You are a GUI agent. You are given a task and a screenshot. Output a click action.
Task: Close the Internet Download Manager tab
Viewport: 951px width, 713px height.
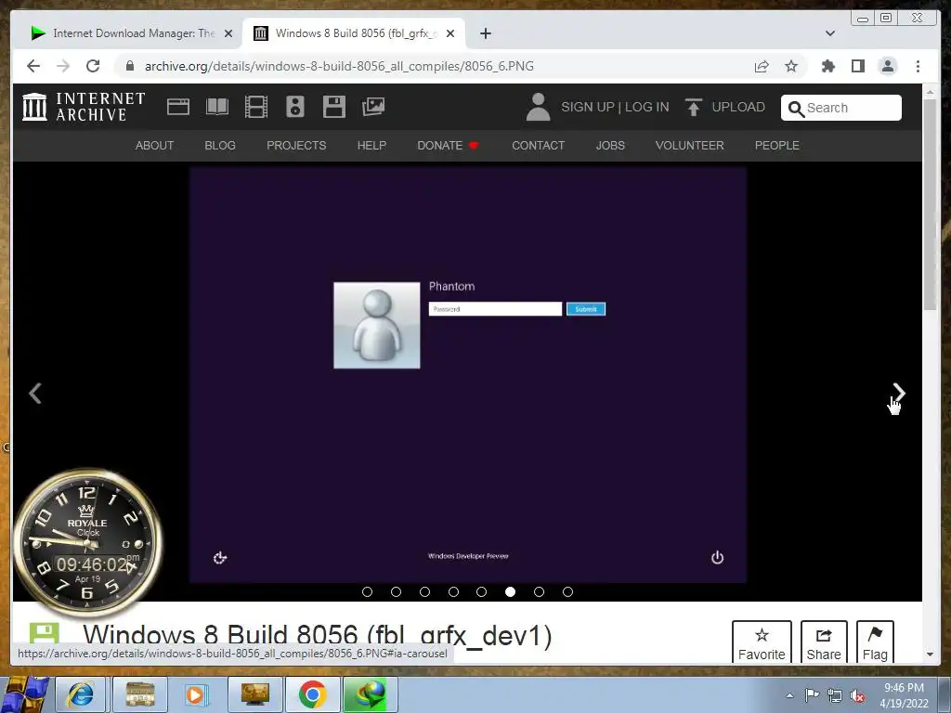click(x=228, y=33)
